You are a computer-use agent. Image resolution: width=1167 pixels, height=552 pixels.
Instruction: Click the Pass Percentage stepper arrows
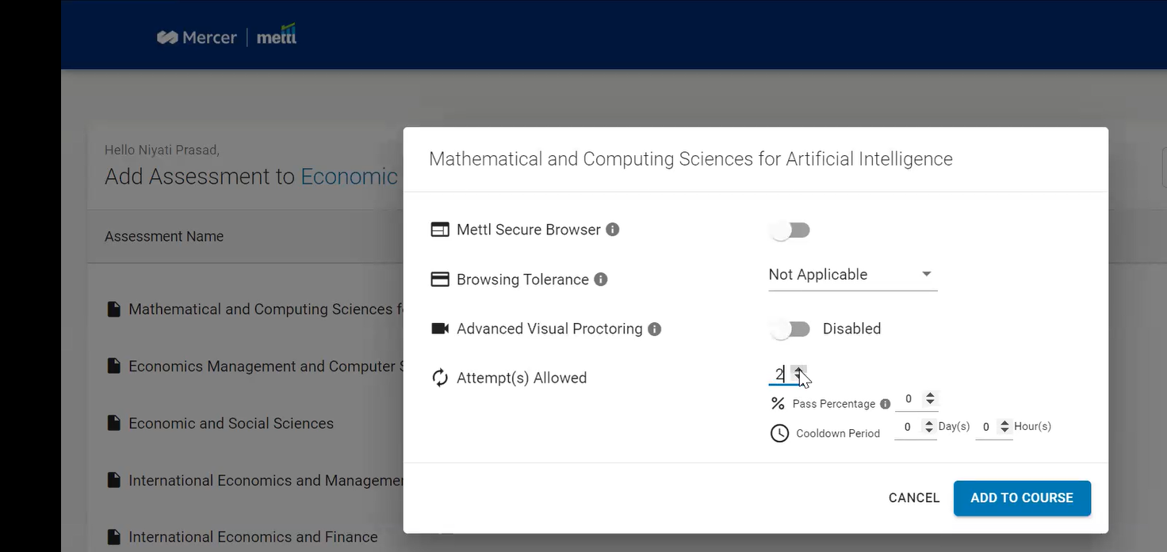(930, 398)
